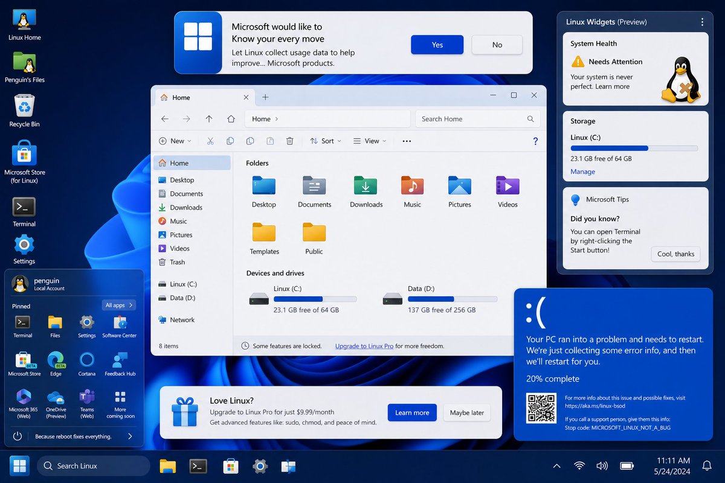Add a new explorer tab with plus
725x483 pixels.
tap(265, 97)
